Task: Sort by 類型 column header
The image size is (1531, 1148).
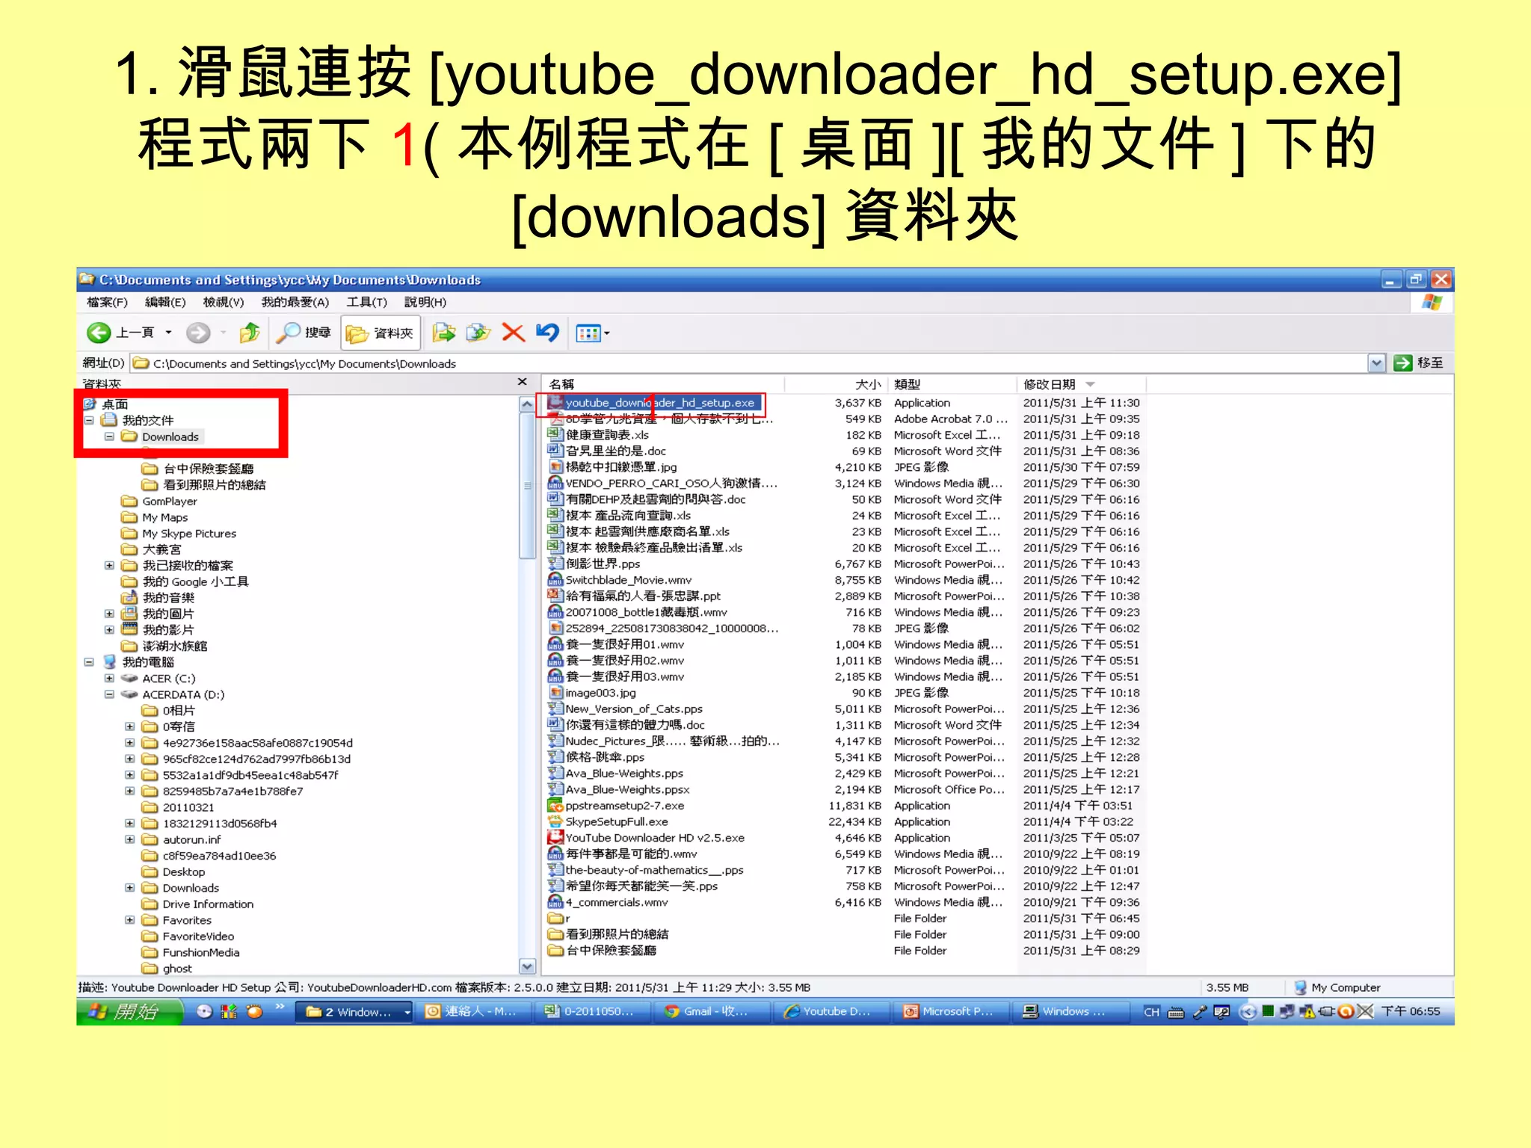Action: click(x=952, y=384)
